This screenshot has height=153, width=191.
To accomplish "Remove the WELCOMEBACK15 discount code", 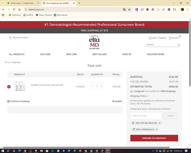I will click(157, 129).
